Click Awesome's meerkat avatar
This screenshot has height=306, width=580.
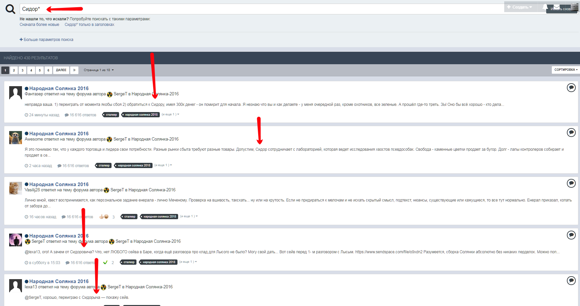click(x=15, y=138)
